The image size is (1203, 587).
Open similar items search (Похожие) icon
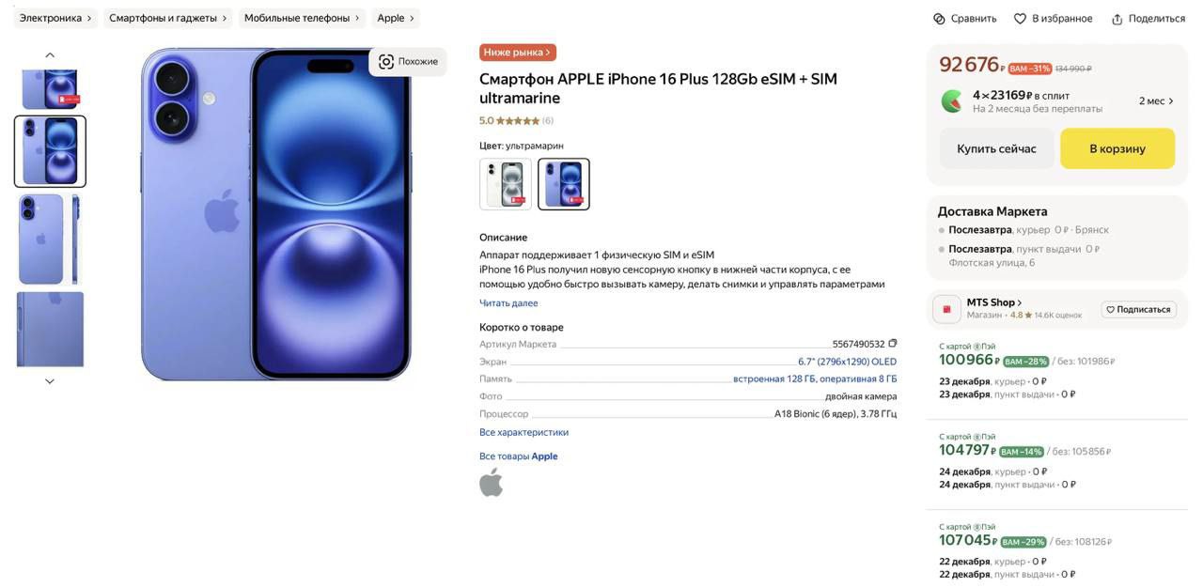(386, 62)
